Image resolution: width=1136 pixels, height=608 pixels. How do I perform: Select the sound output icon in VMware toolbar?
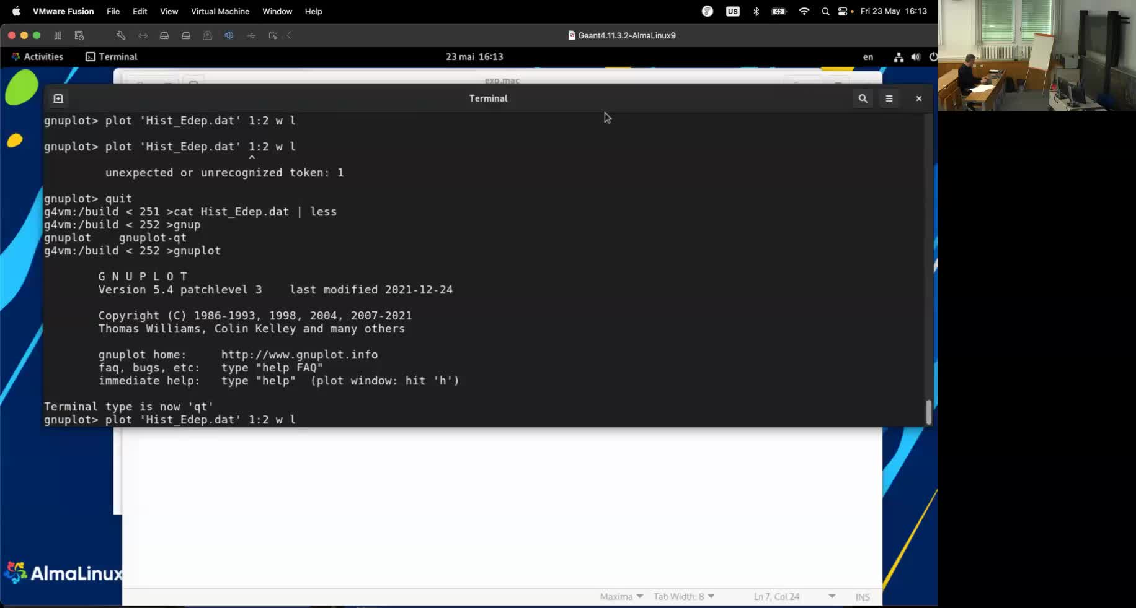(x=229, y=35)
